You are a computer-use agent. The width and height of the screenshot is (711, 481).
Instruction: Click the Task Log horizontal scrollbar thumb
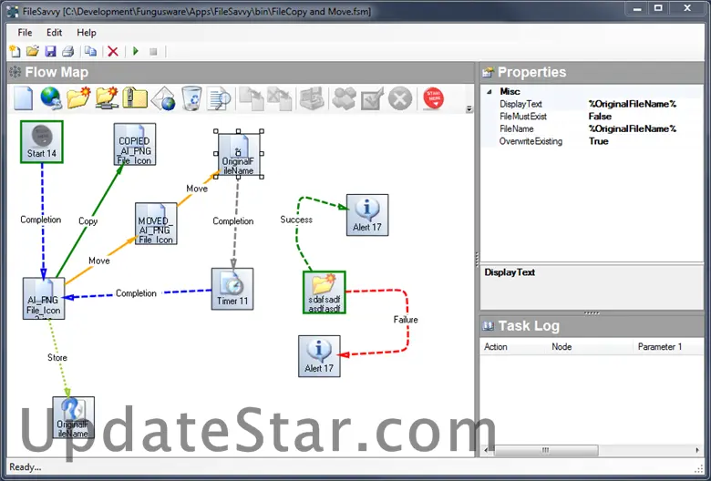click(545, 450)
